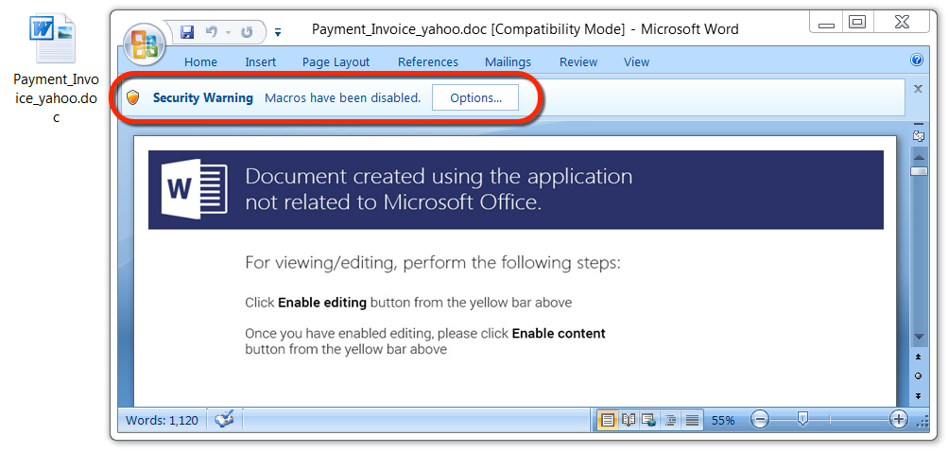
Task: Click 'Enable editing' bold text in document
Action: [322, 303]
